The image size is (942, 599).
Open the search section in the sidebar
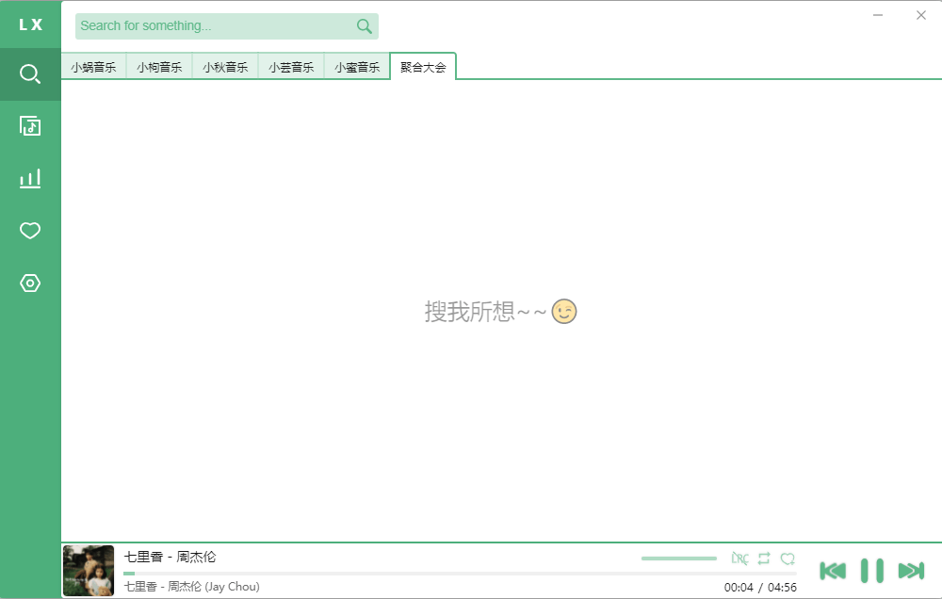click(x=29, y=73)
